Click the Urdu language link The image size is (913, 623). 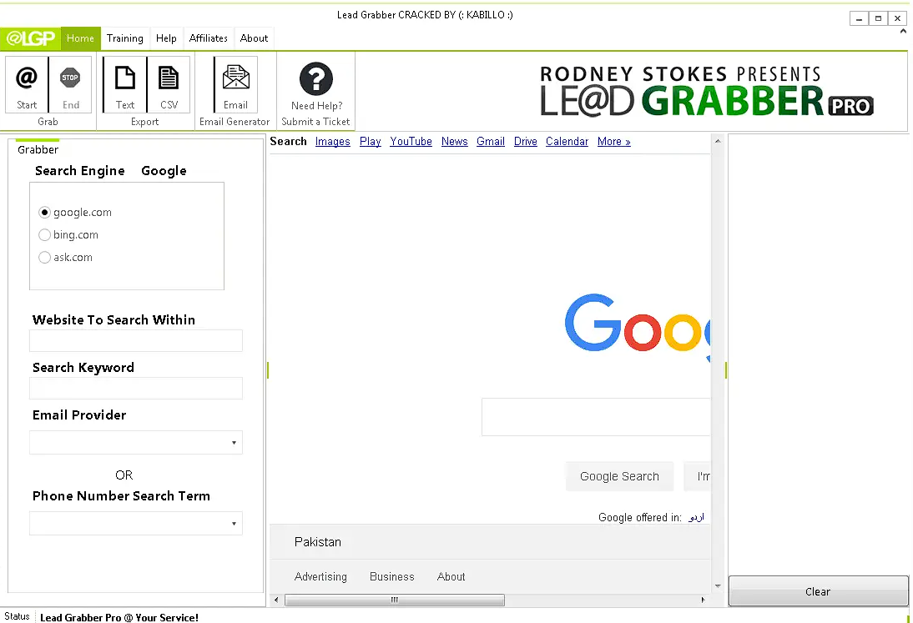click(696, 517)
